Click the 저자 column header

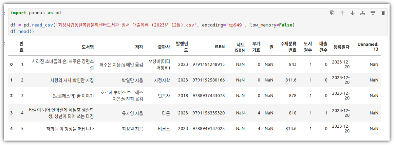click(x=139, y=47)
